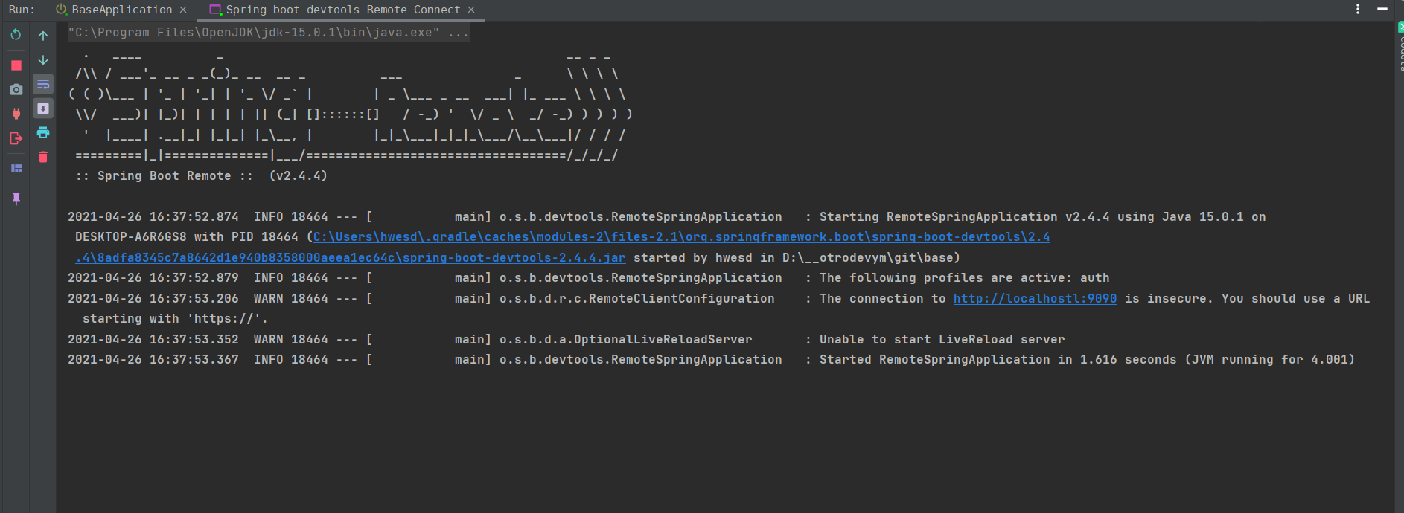Click the up arrow for previous stack frame
The image size is (1404, 513).
pyautogui.click(x=43, y=35)
